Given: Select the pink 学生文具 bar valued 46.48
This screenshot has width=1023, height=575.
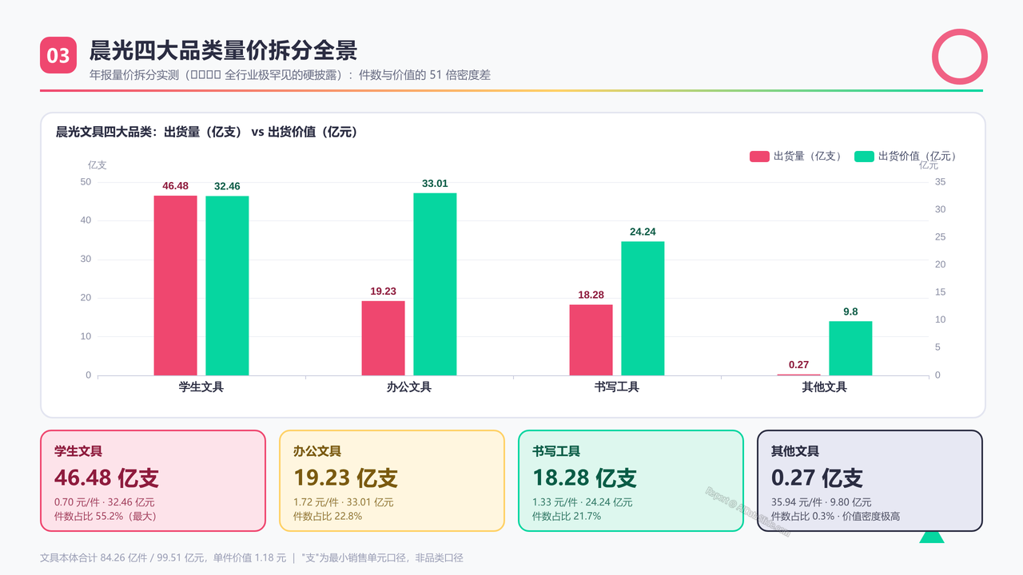Looking at the screenshot, I should tap(176, 285).
